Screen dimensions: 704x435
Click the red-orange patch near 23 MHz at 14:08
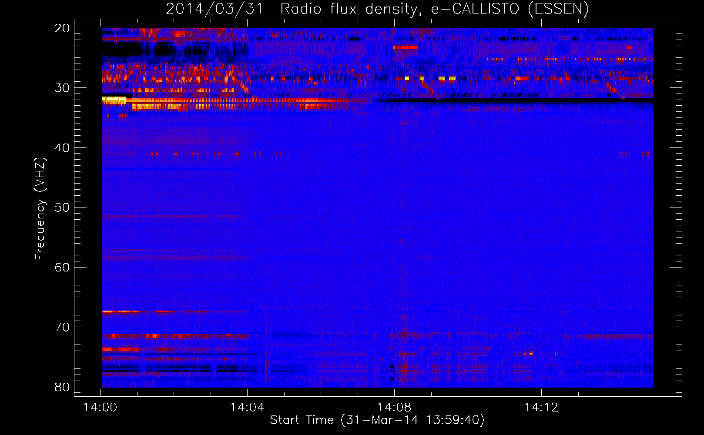(x=406, y=47)
